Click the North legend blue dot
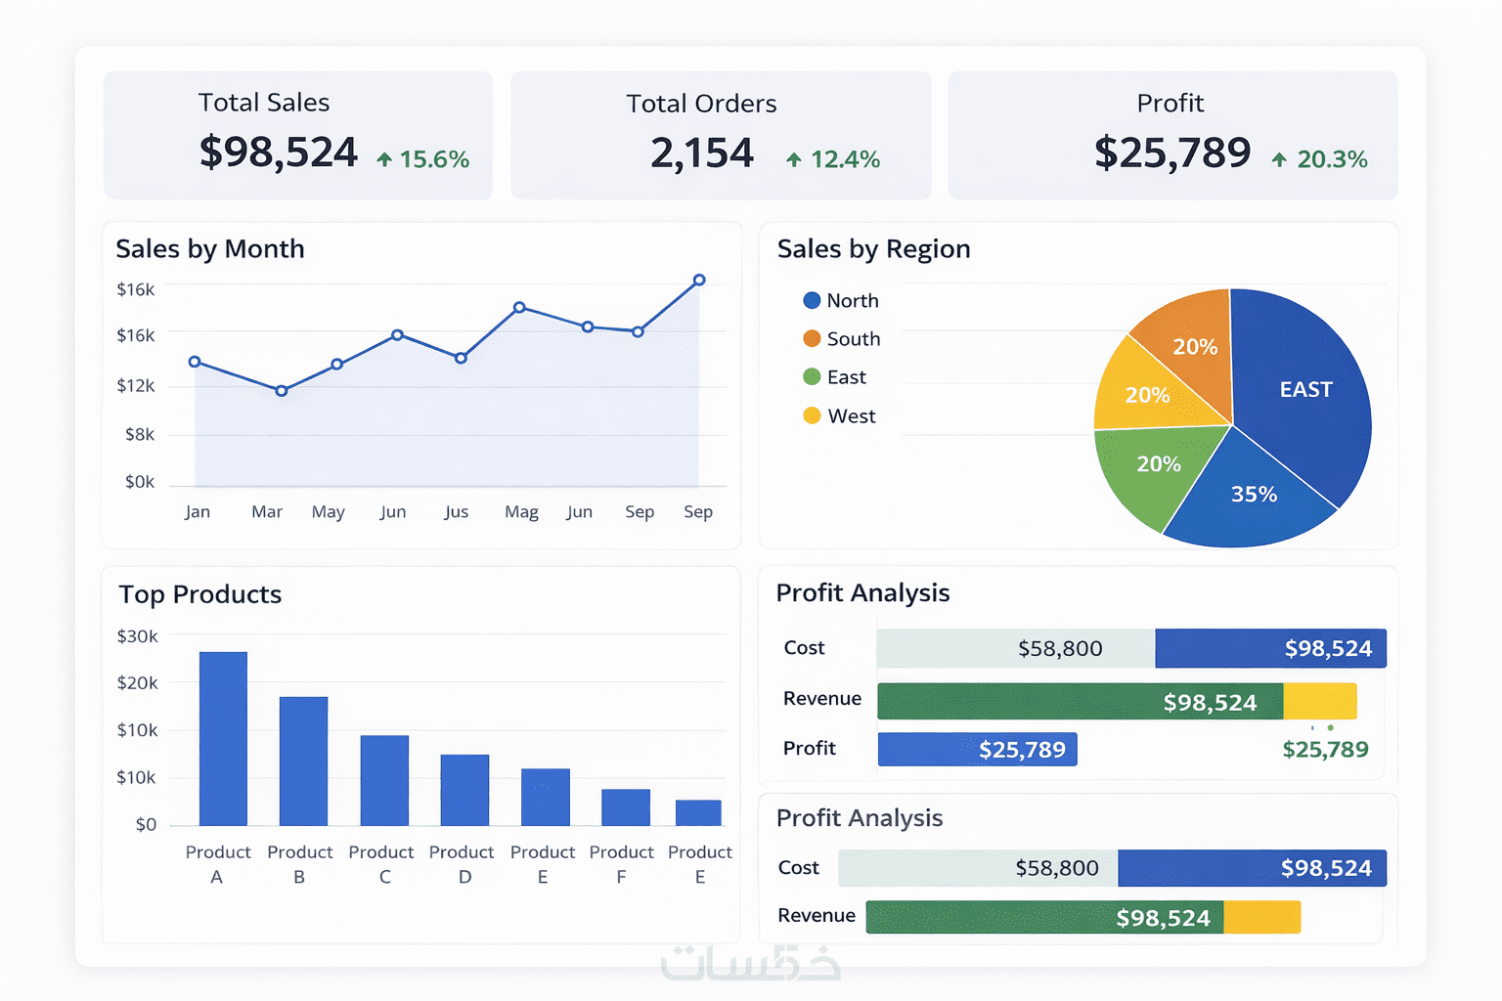 pos(812,300)
